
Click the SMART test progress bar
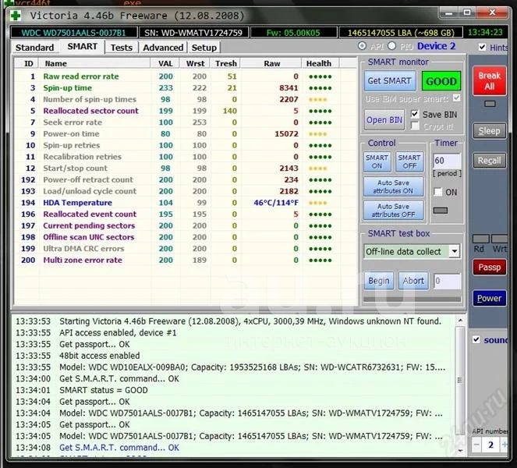coord(412,300)
